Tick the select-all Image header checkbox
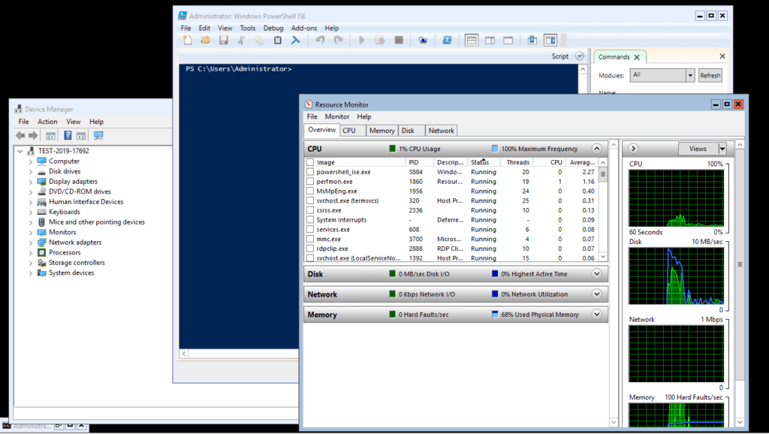 point(310,162)
